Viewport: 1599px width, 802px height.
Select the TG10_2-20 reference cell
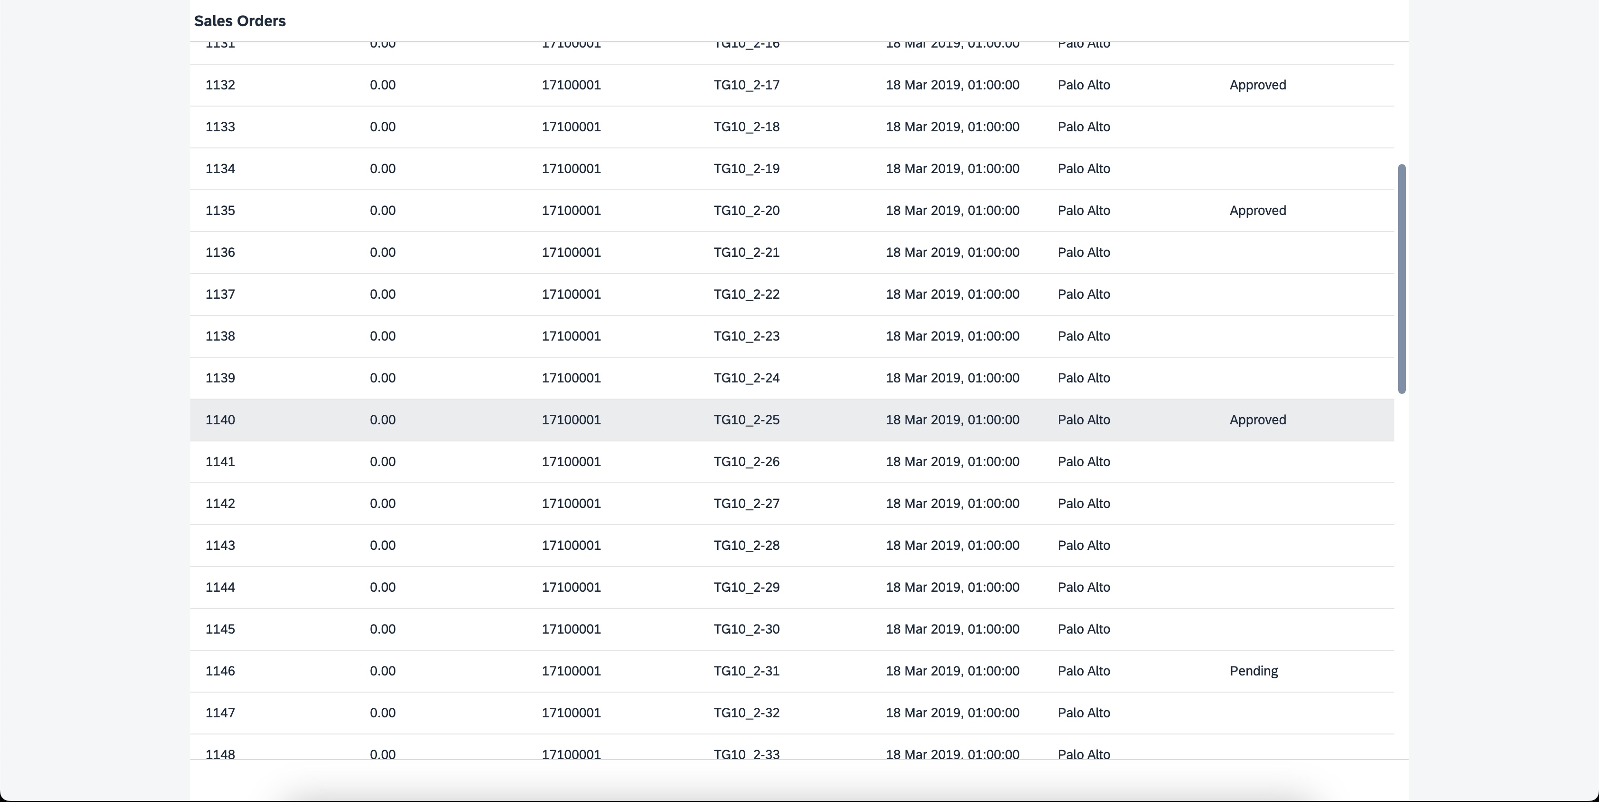point(746,210)
